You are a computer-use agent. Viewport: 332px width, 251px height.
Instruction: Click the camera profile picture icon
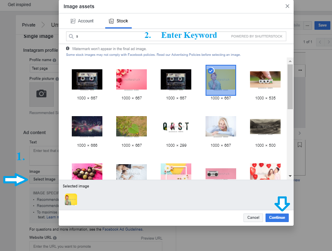tap(41, 94)
